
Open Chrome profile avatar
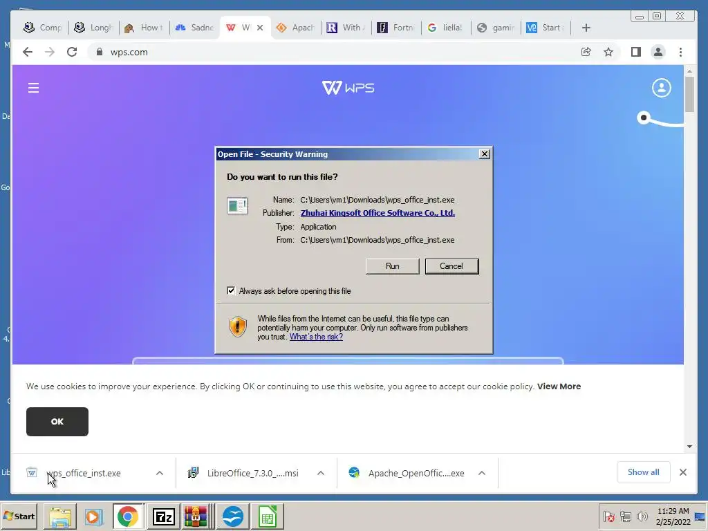(658, 52)
